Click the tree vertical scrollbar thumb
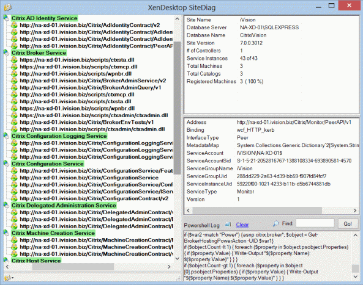Image resolution: width=363 pixels, height=285 pixels. pyautogui.click(x=178, y=108)
